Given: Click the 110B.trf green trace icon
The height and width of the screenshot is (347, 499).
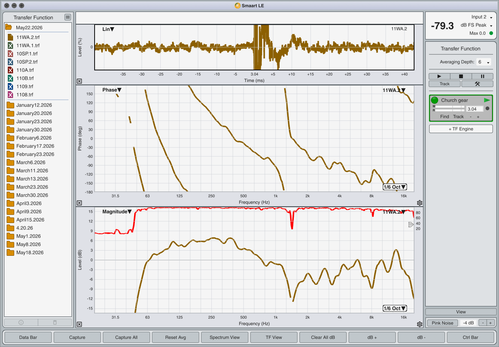Looking at the screenshot, I should (10, 78).
